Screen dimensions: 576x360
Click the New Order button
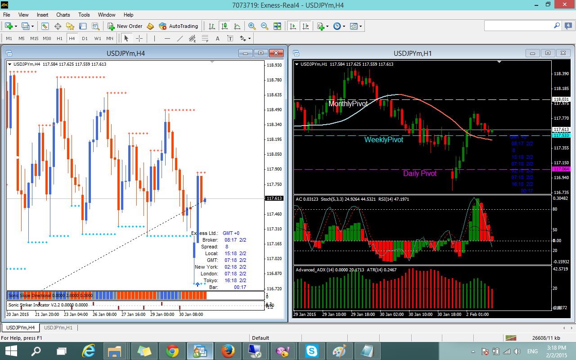pyautogui.click(x=125, y=26)
